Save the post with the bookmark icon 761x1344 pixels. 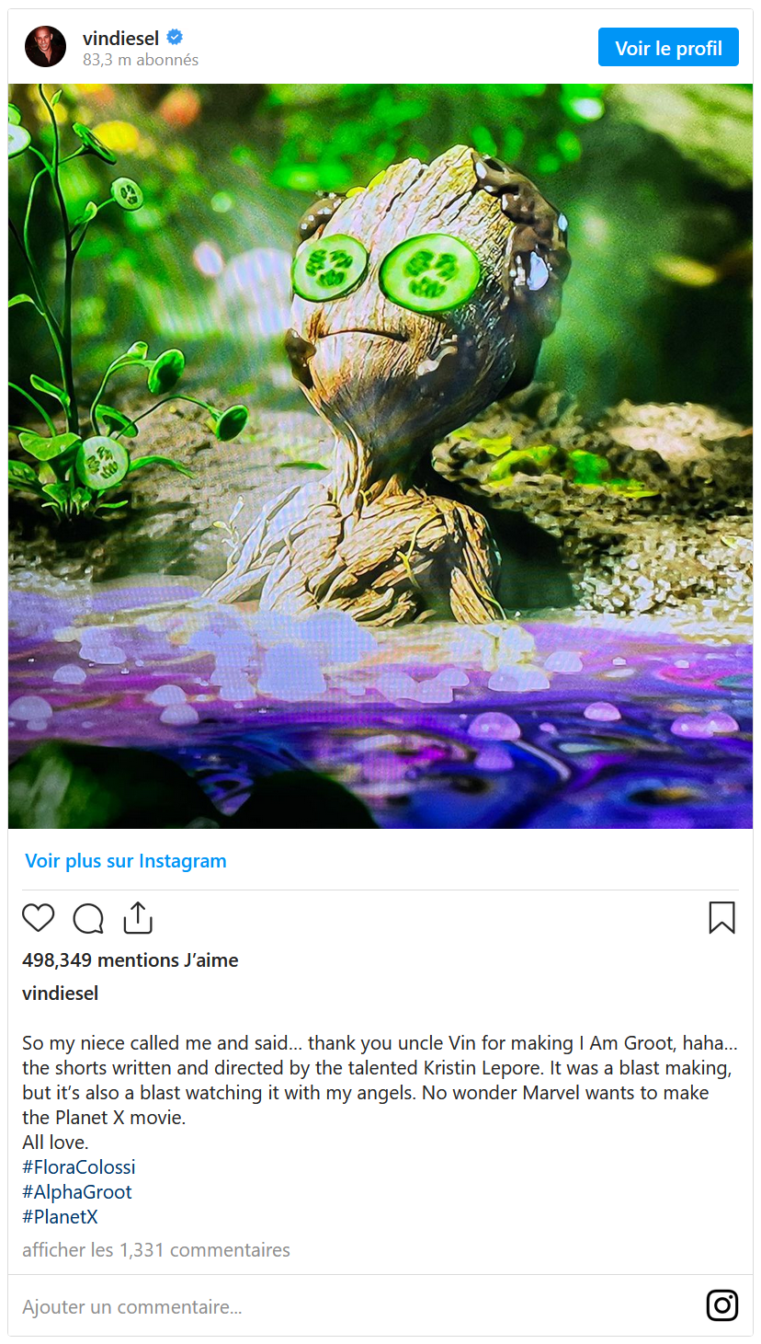[721, 917]
